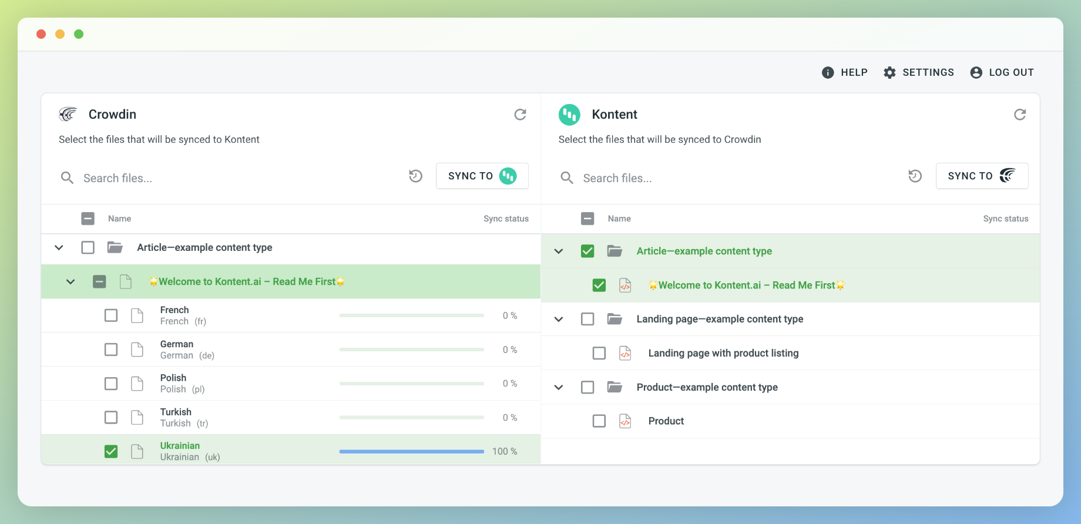Select Landing page with product listing row
Image resolution: width=1081 pixels, height=524 pixels.
[x=790, y=353]
